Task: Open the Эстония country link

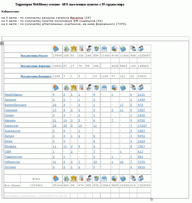Action: 10,167
